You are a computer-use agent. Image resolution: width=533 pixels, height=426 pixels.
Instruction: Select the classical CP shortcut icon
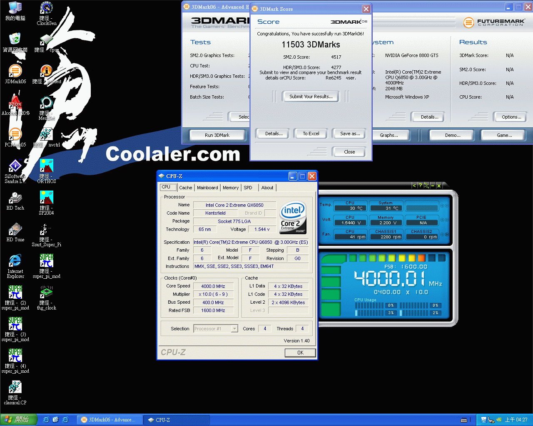(x=15, y=393)
